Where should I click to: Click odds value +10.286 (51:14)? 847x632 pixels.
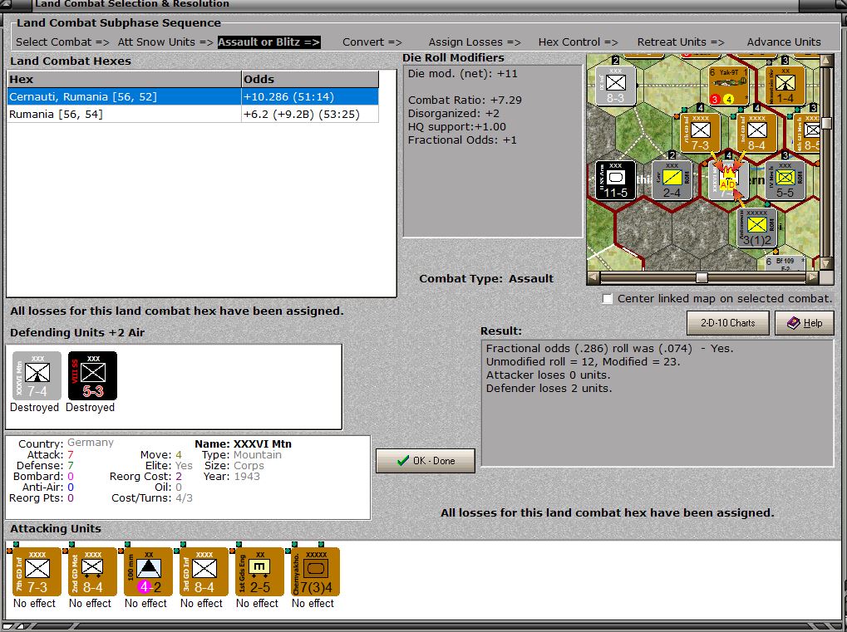(x=289, y=96)
